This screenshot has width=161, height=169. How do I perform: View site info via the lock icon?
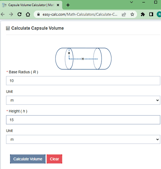coord(38,14)
